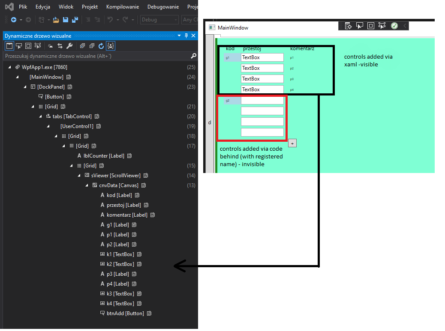Click the wrench settings icon in tree toolbar

coord(69,46)
